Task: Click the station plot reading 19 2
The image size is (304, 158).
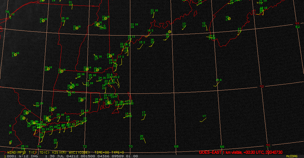Action: [x=116, y=77]
